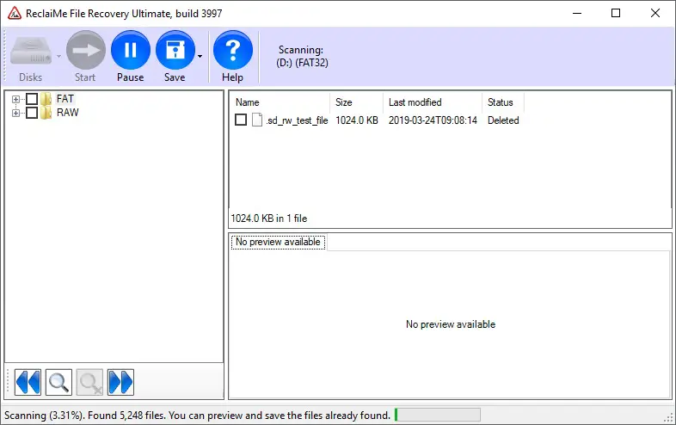Select the No preview available tab

tap(278, 242)
